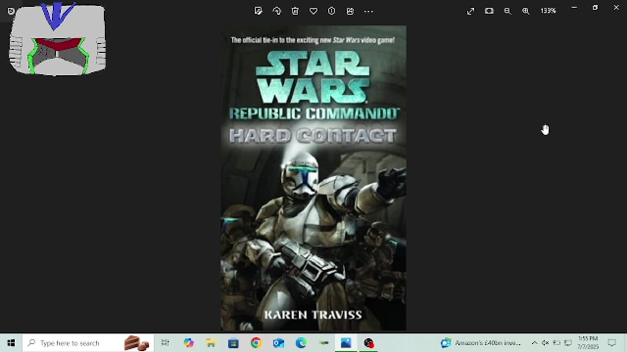Screen dimensions: 627x352
Task: Zoom out of the photo
Action: coord(507,11)
